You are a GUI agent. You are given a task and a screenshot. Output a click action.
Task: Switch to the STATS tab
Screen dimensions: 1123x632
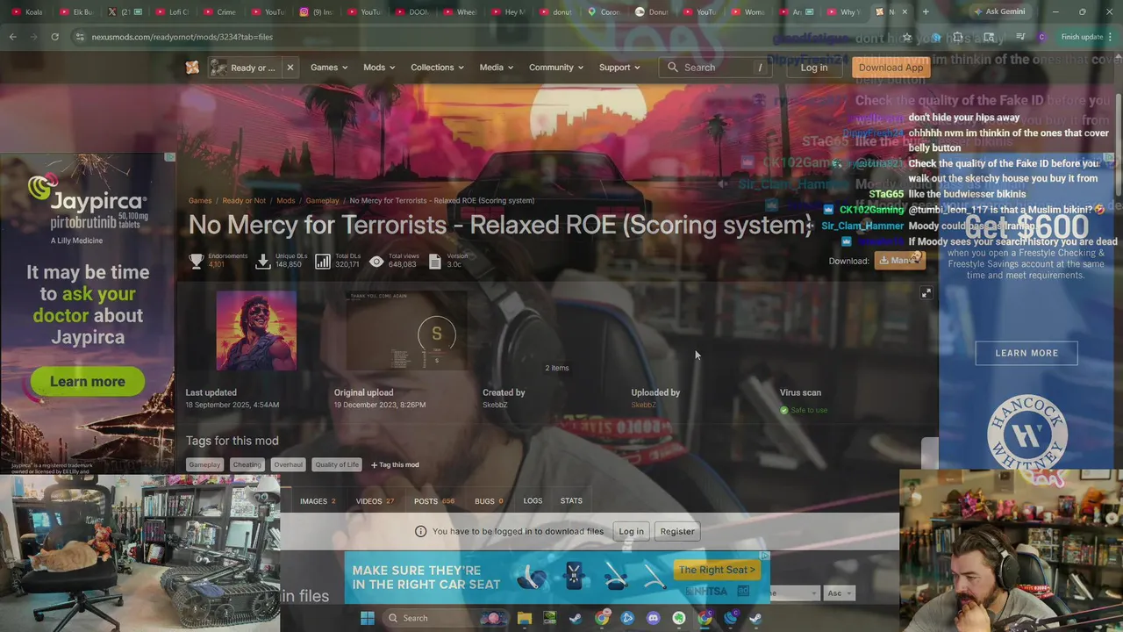coord(571,501)
